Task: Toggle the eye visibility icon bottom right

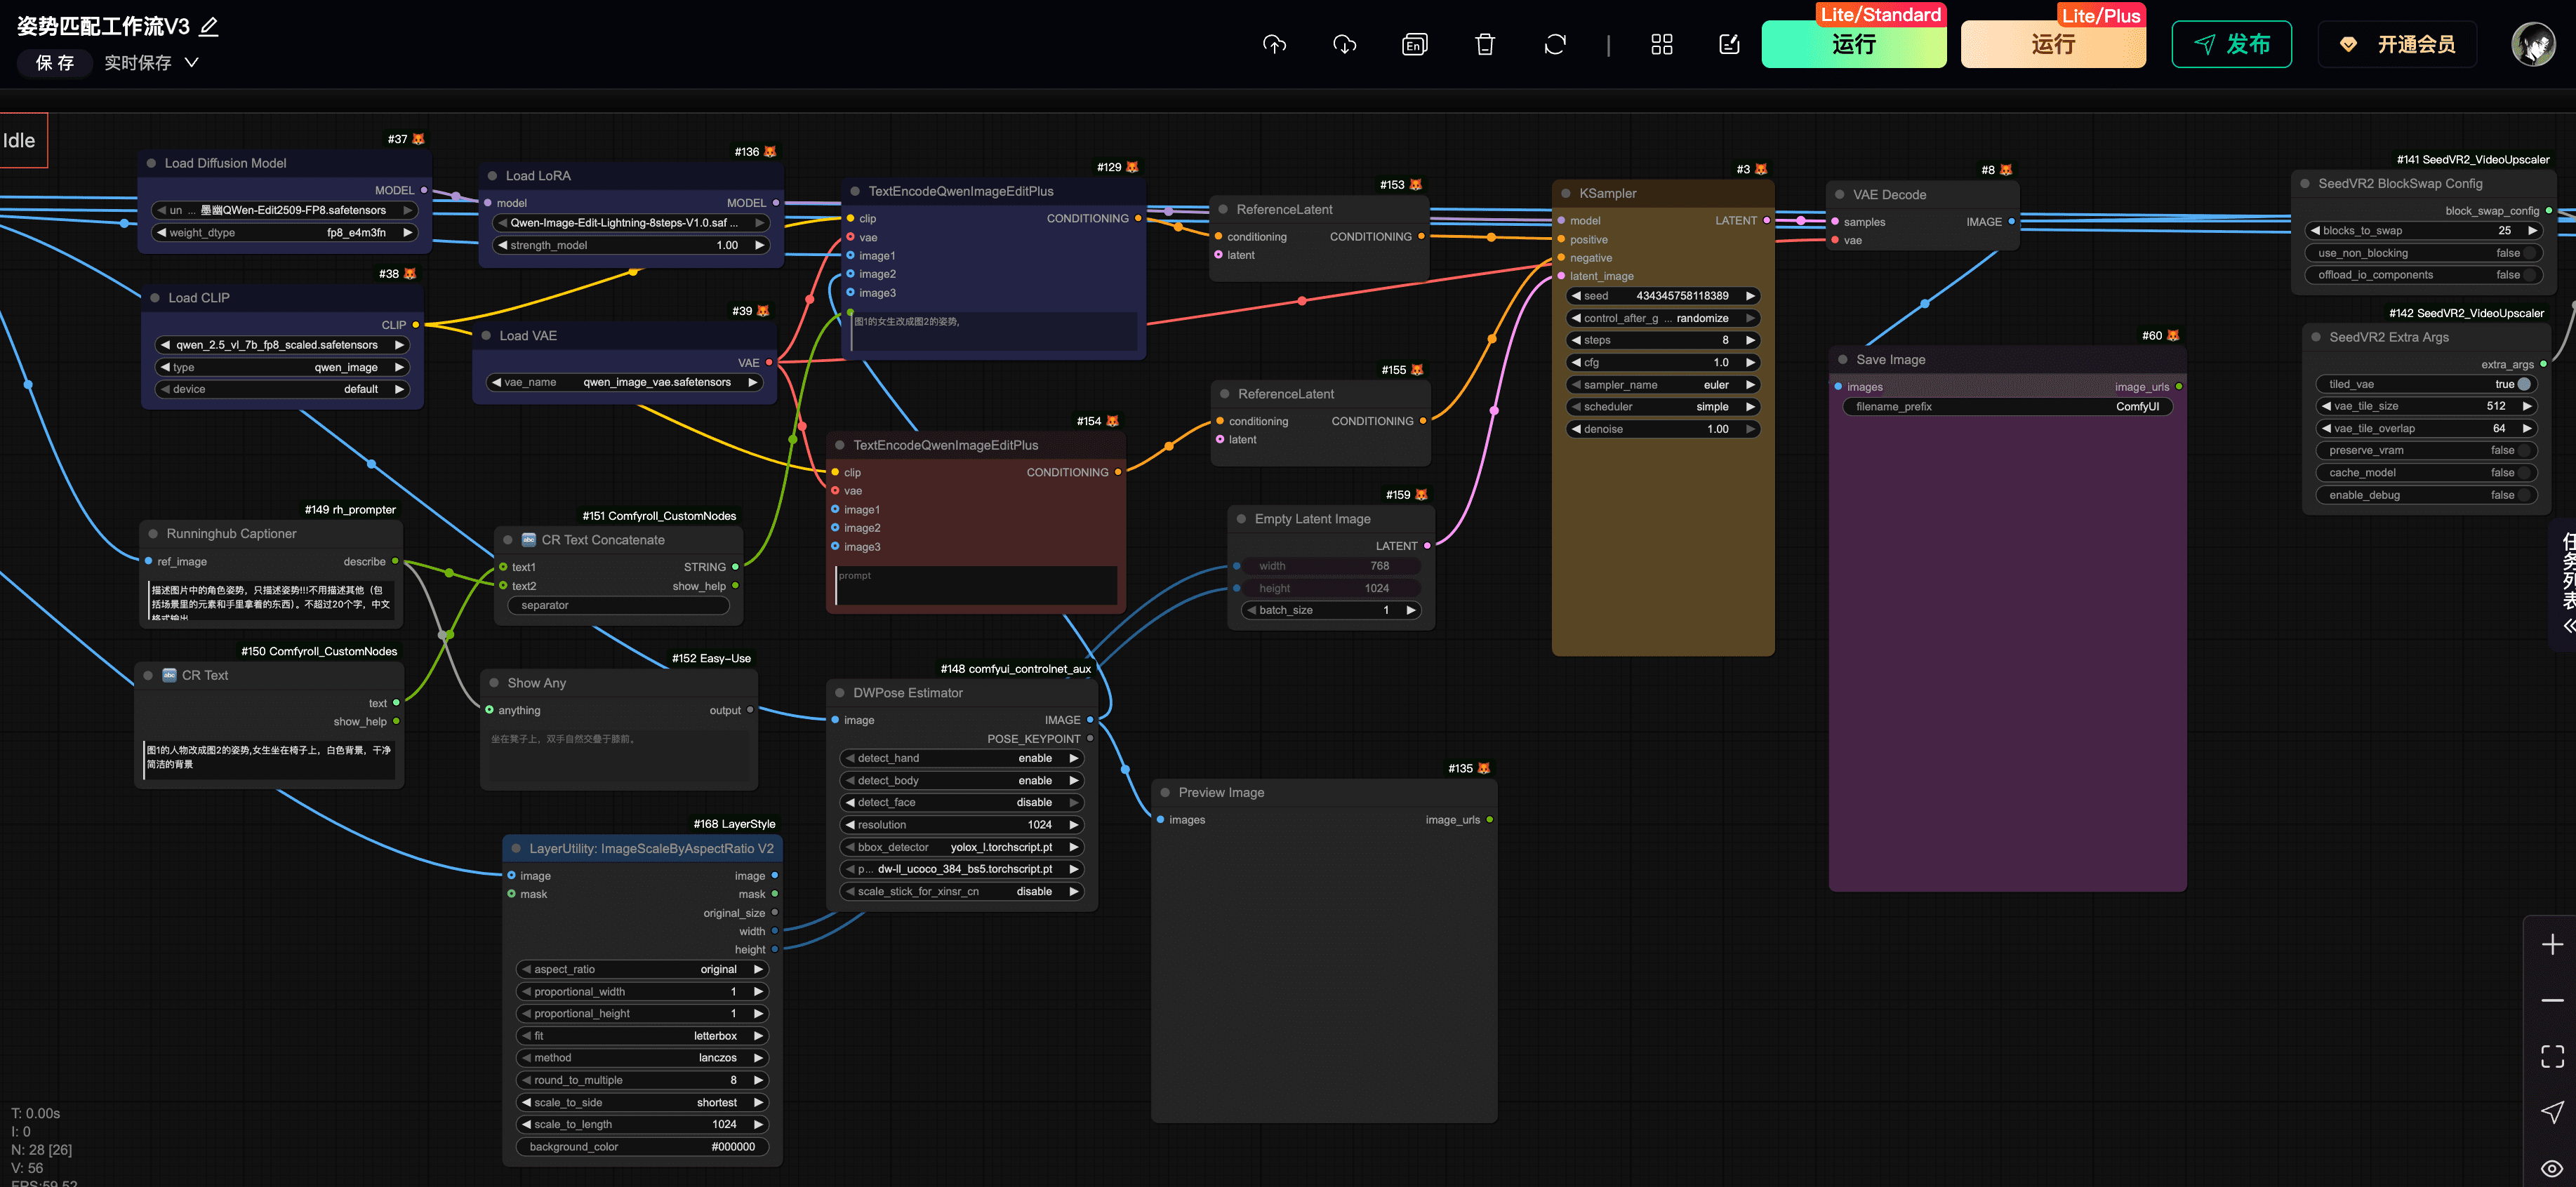Action: point(2551,1168)
